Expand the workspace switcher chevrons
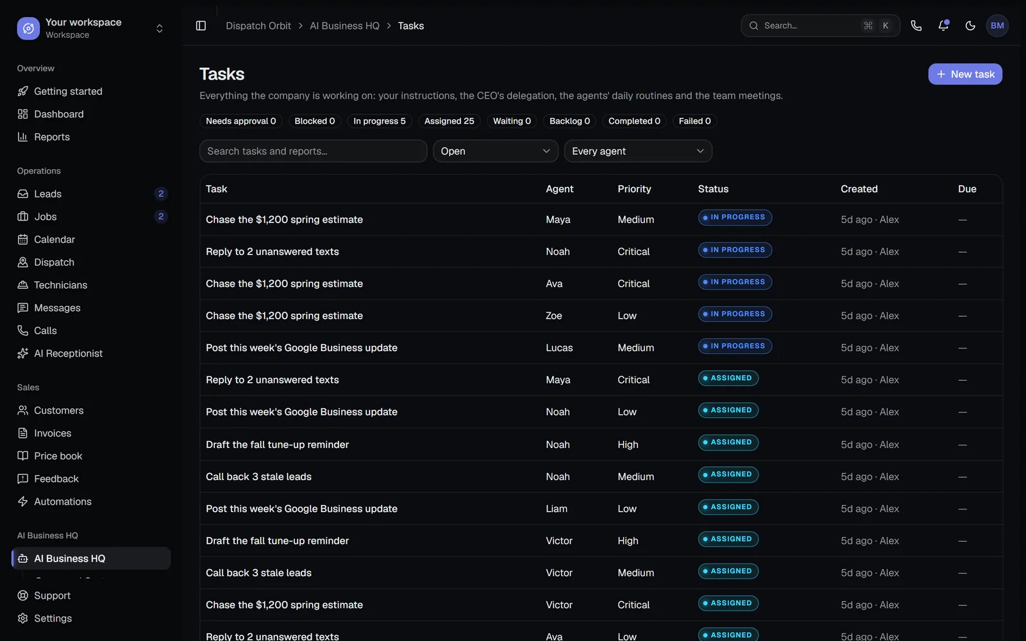The width and height of the screenshot is (1026, 641). 160,28
